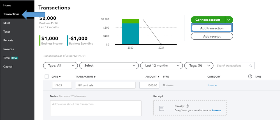Image resolution: width=280 pixels, height=120 pixels.
Task: Click the 2020 teal spending bar
Action: (x=130, y=33)
